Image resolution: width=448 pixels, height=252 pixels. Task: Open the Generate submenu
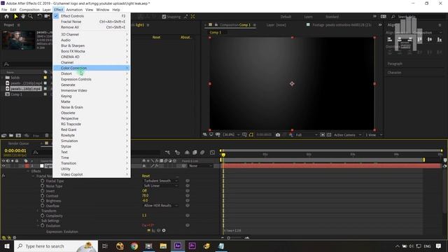[92, 85]
